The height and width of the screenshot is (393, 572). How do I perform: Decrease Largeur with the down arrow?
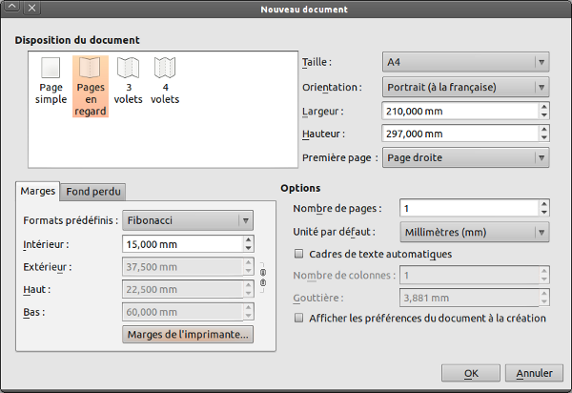544,115
